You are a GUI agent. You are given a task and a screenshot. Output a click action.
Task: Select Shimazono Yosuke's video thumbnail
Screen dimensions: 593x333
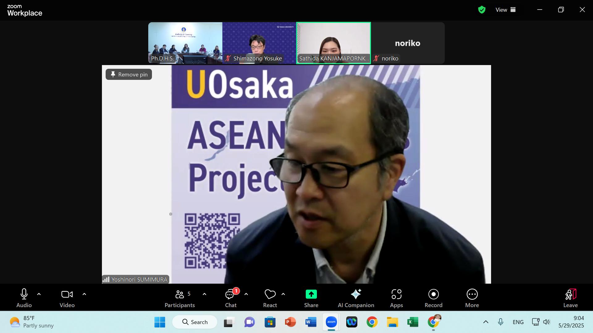coord(259,43)
